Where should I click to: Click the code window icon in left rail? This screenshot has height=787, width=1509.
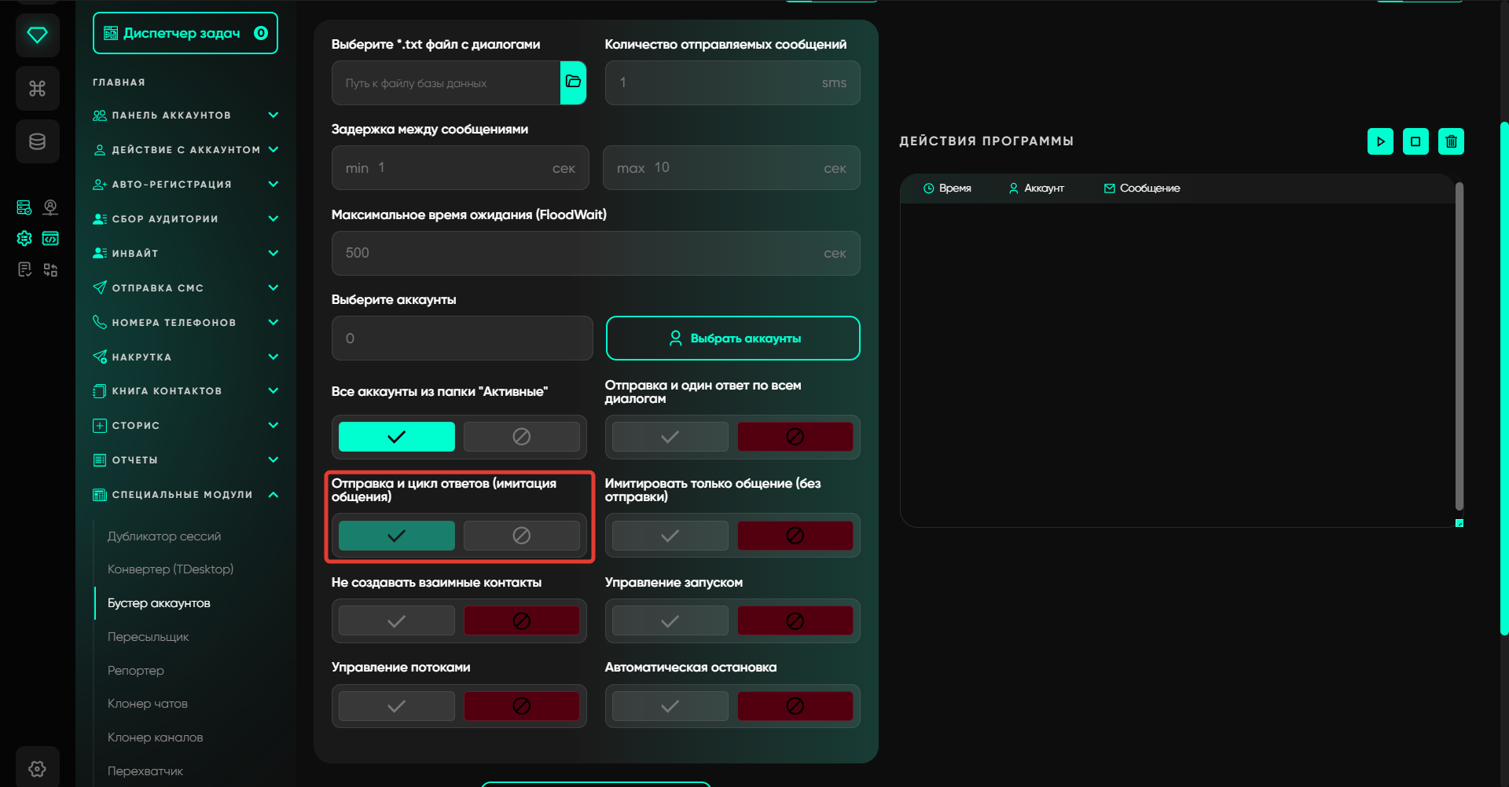point(50,239)
